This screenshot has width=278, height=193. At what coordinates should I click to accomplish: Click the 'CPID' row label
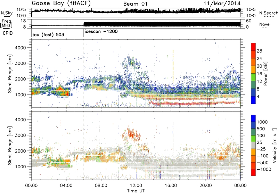coord(8,33)
